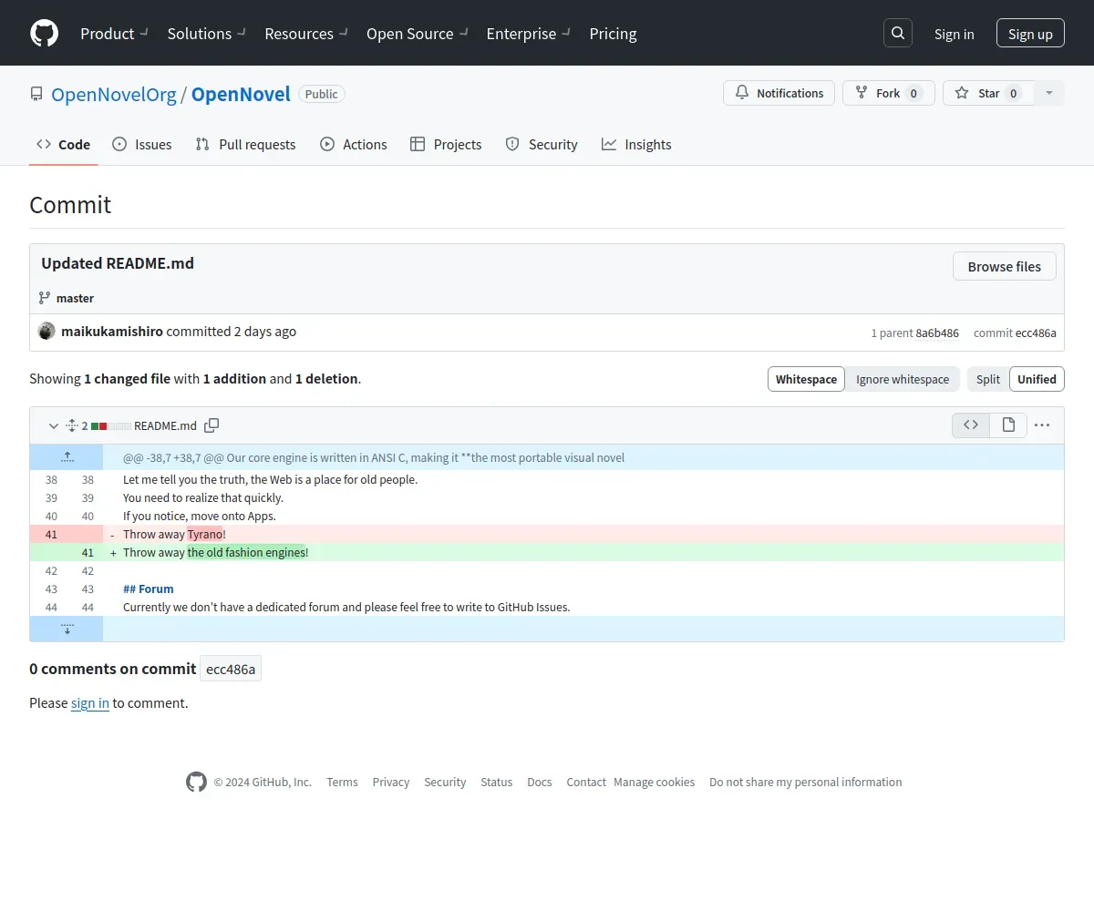Show the rich diff document icon

coord(1008,425)
